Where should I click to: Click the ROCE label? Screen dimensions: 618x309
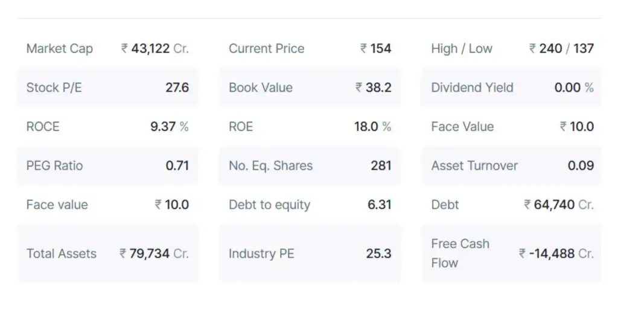pyautogui.click(x=43, y=127)
